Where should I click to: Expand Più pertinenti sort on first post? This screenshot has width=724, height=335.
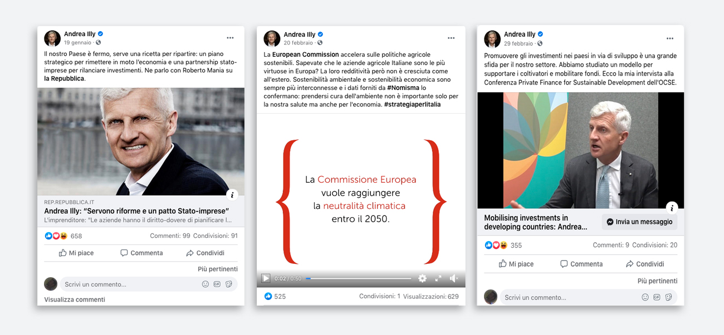pos(218,269)
